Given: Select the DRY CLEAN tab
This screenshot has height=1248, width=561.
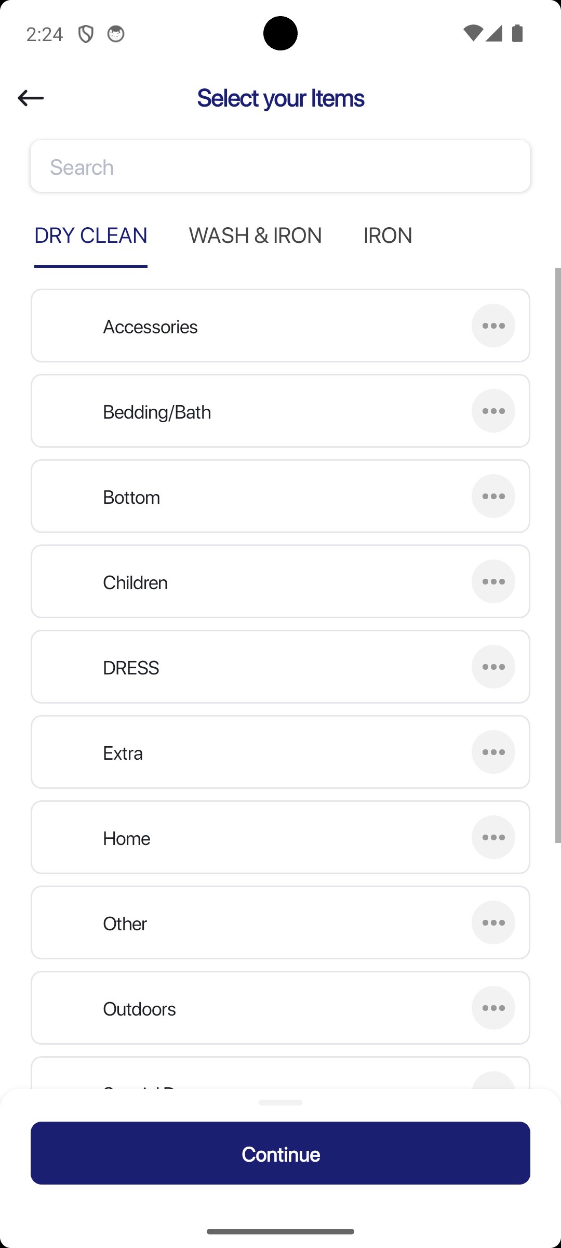Looking at the screenshot, I should [91, 236].
